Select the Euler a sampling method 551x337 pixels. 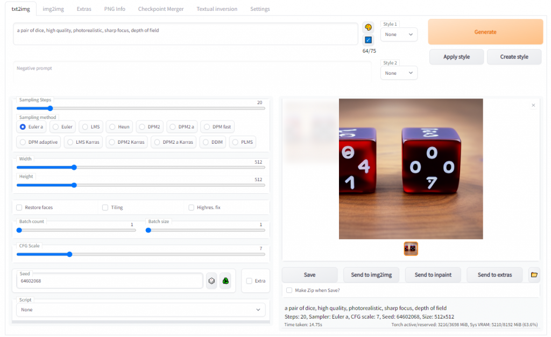31,127
